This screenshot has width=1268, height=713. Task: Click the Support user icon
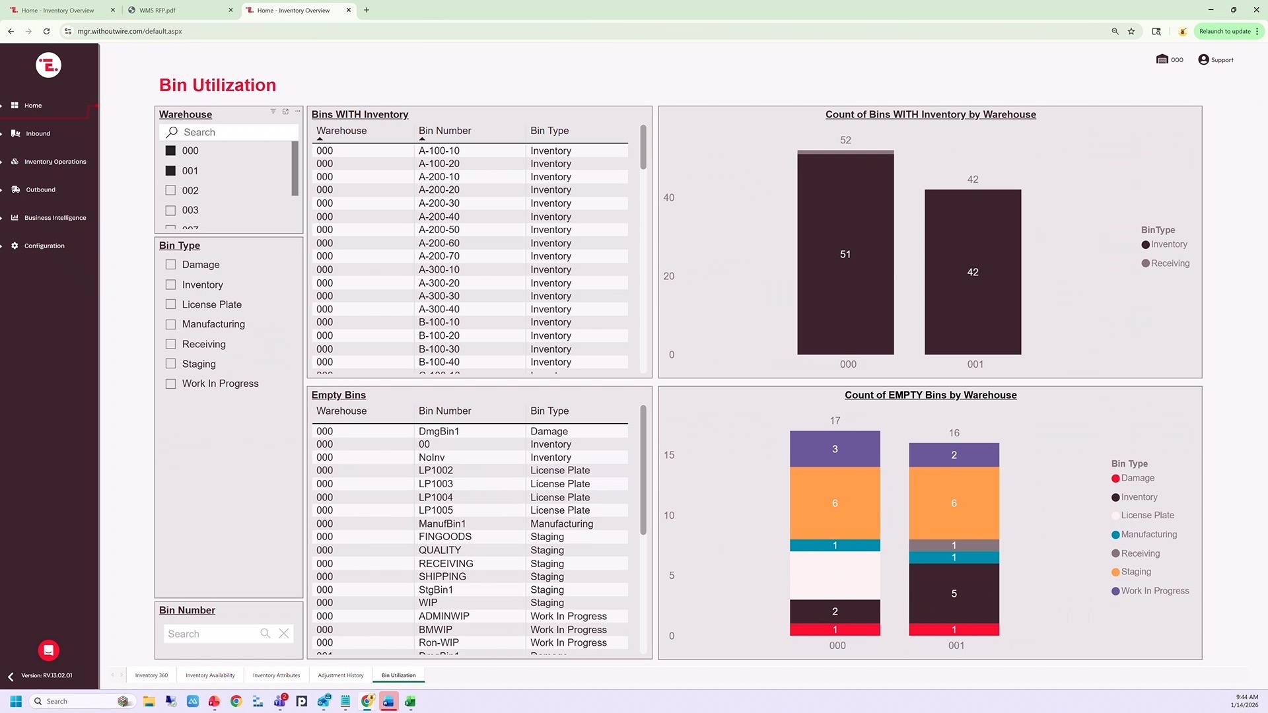[x=1203, y=59]
